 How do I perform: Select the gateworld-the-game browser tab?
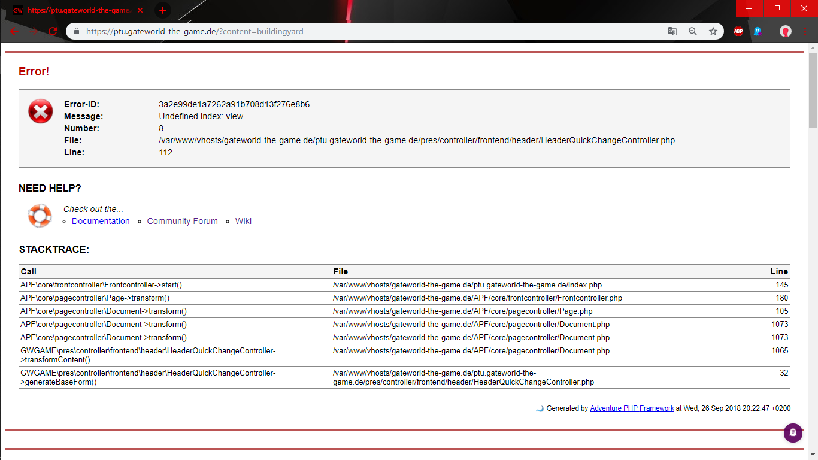point(78,10)
